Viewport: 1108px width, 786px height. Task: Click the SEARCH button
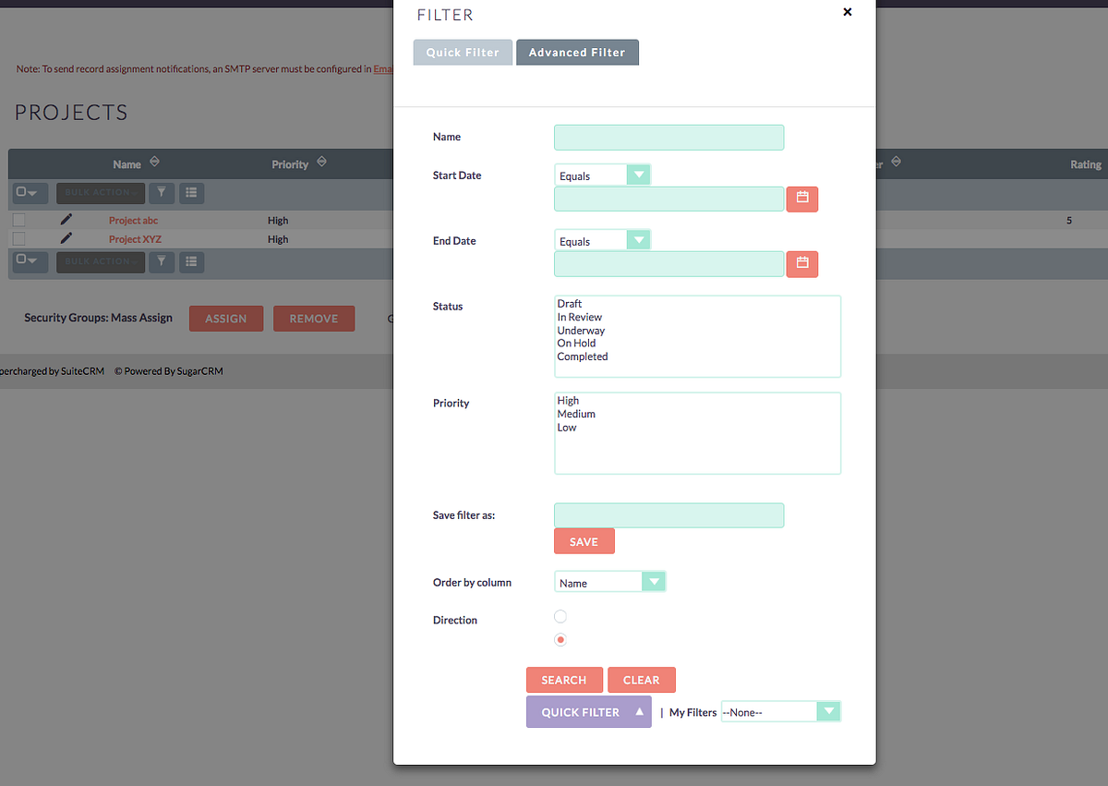564,680
